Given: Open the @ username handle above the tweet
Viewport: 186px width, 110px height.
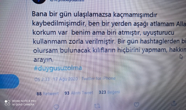Looking at the screenshot, I should pos(67,1).
